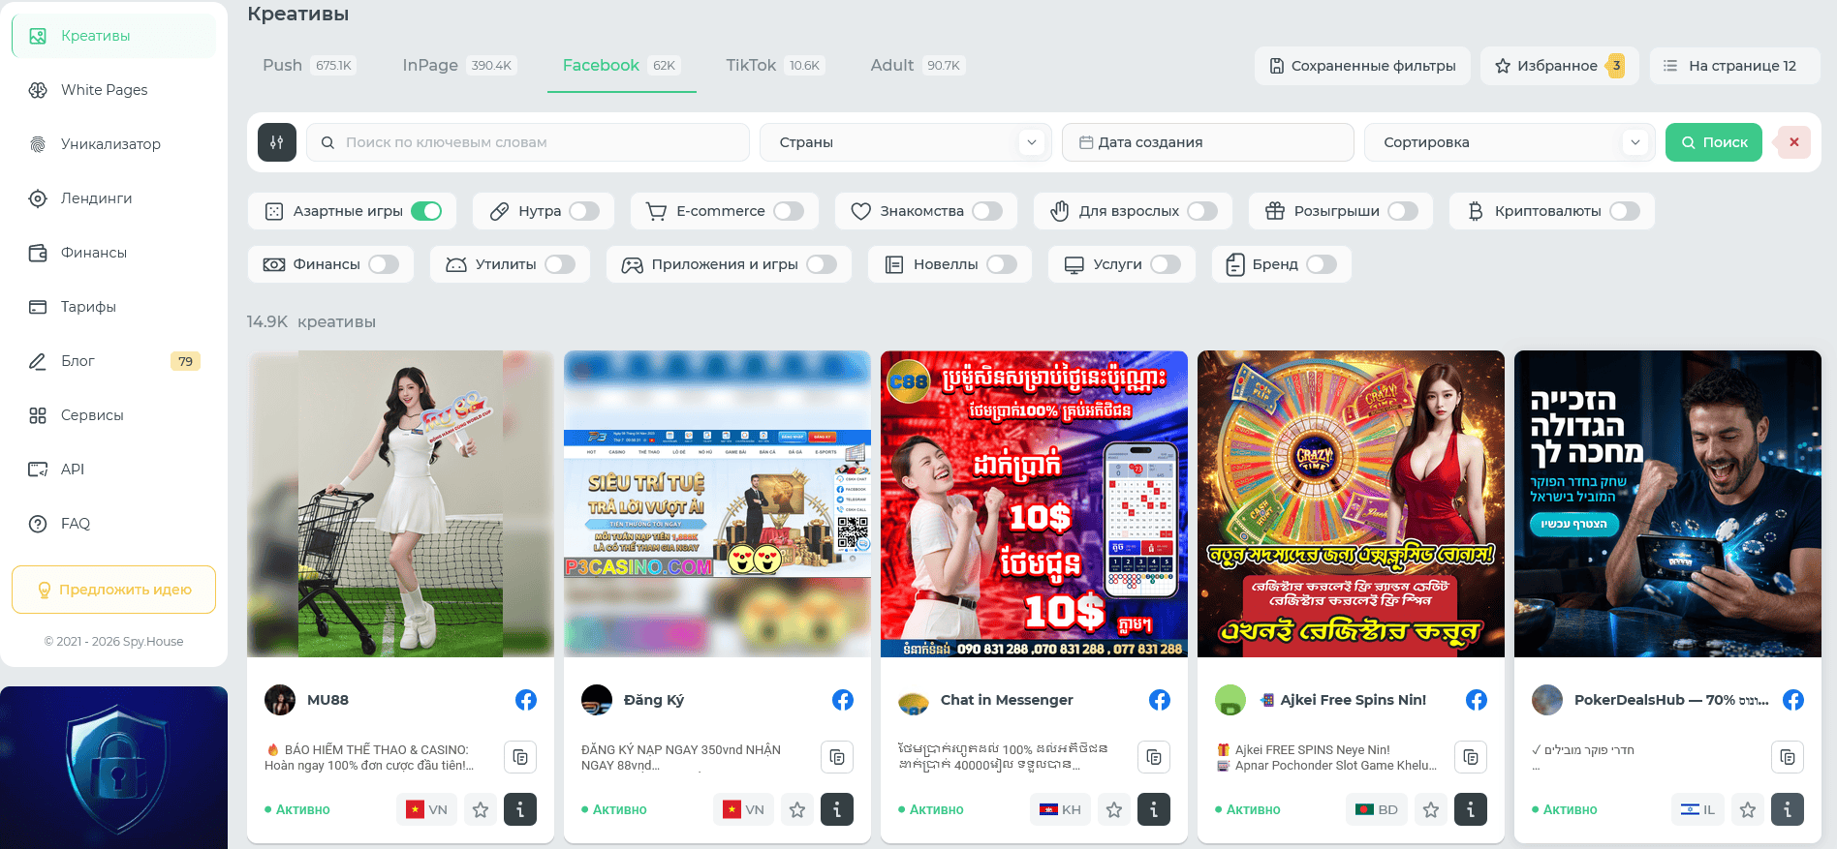Click the green Поиск button

pos(1714,142)
